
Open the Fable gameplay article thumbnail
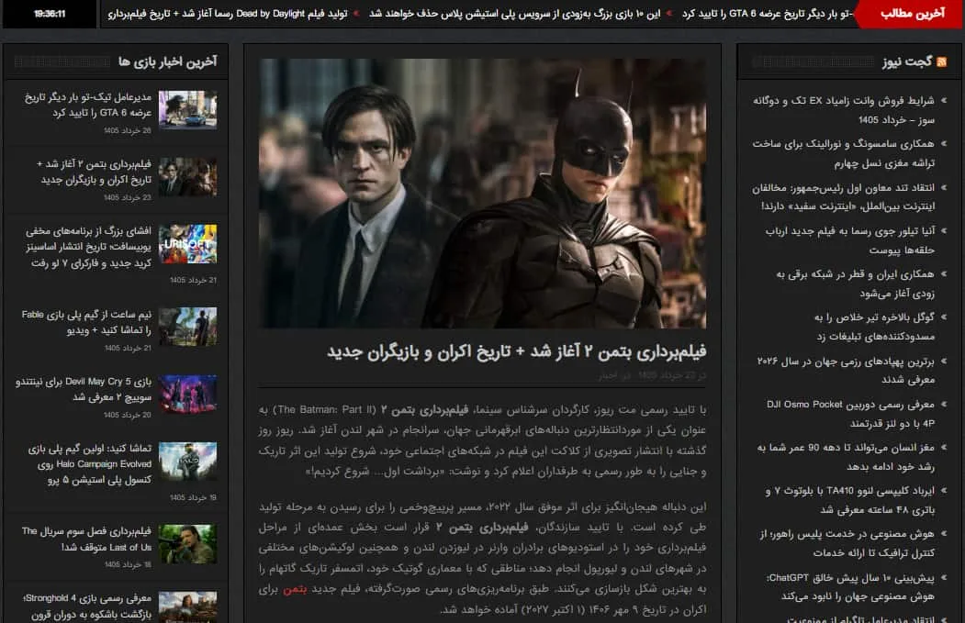pos(187,327)
